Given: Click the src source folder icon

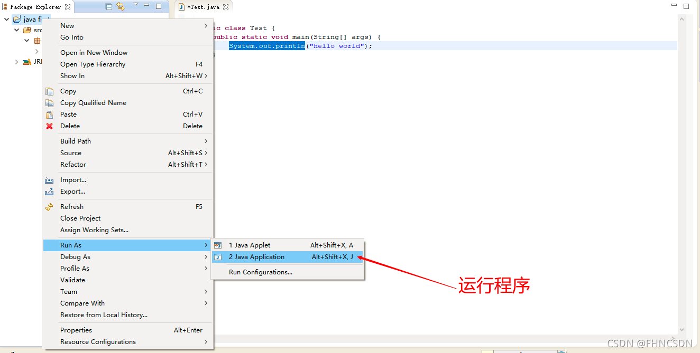Looking at the screenshot, I should coord(27,30).
